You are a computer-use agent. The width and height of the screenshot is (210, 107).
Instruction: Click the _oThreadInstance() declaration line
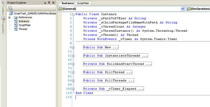tap(135, 31)
